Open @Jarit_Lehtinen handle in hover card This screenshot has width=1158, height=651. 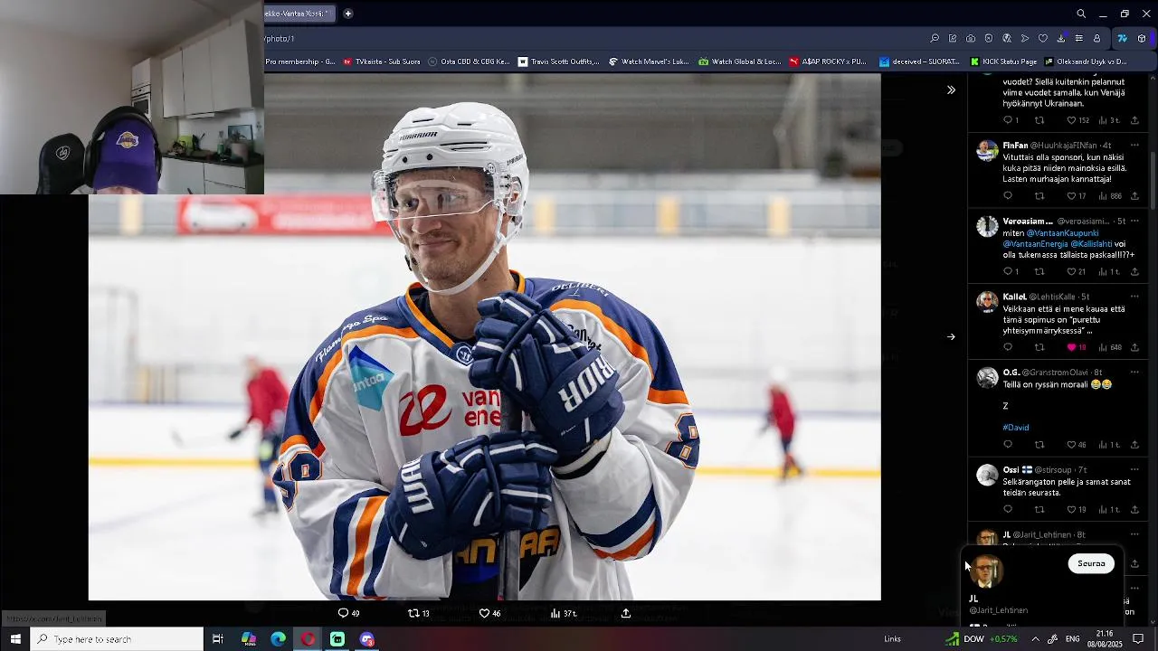pyautogui.click(x=999, y=610)
